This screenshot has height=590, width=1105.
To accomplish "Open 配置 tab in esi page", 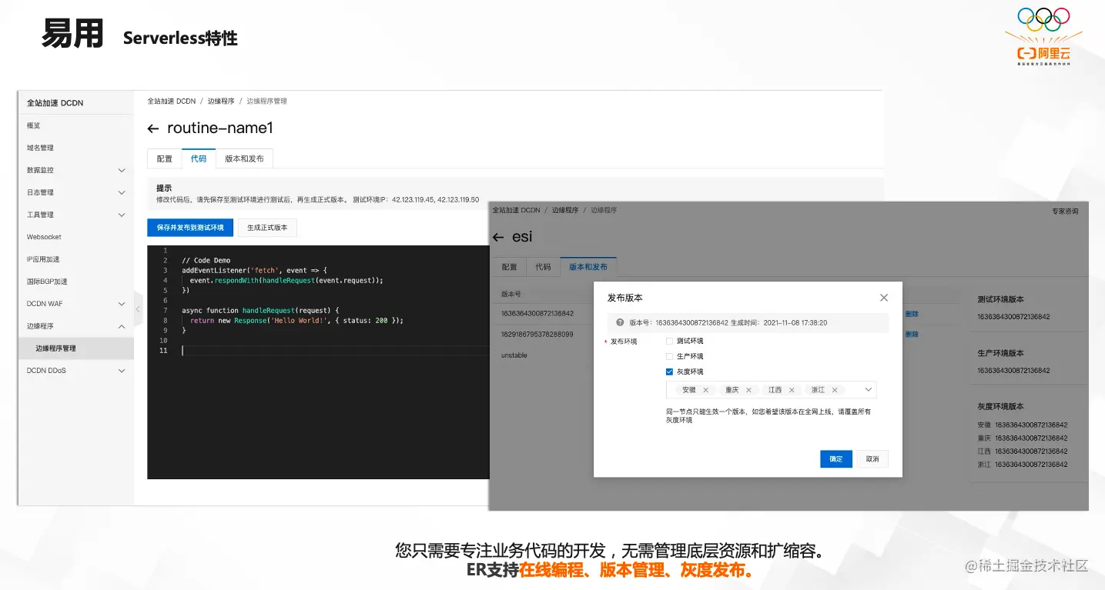I will click(x=510, y=267).
